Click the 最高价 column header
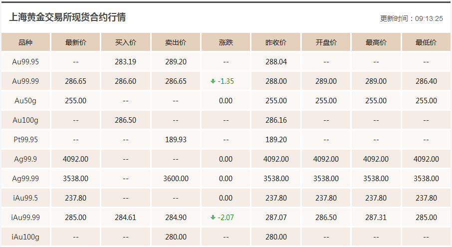452x247 pixels. (x=376, y=42)
